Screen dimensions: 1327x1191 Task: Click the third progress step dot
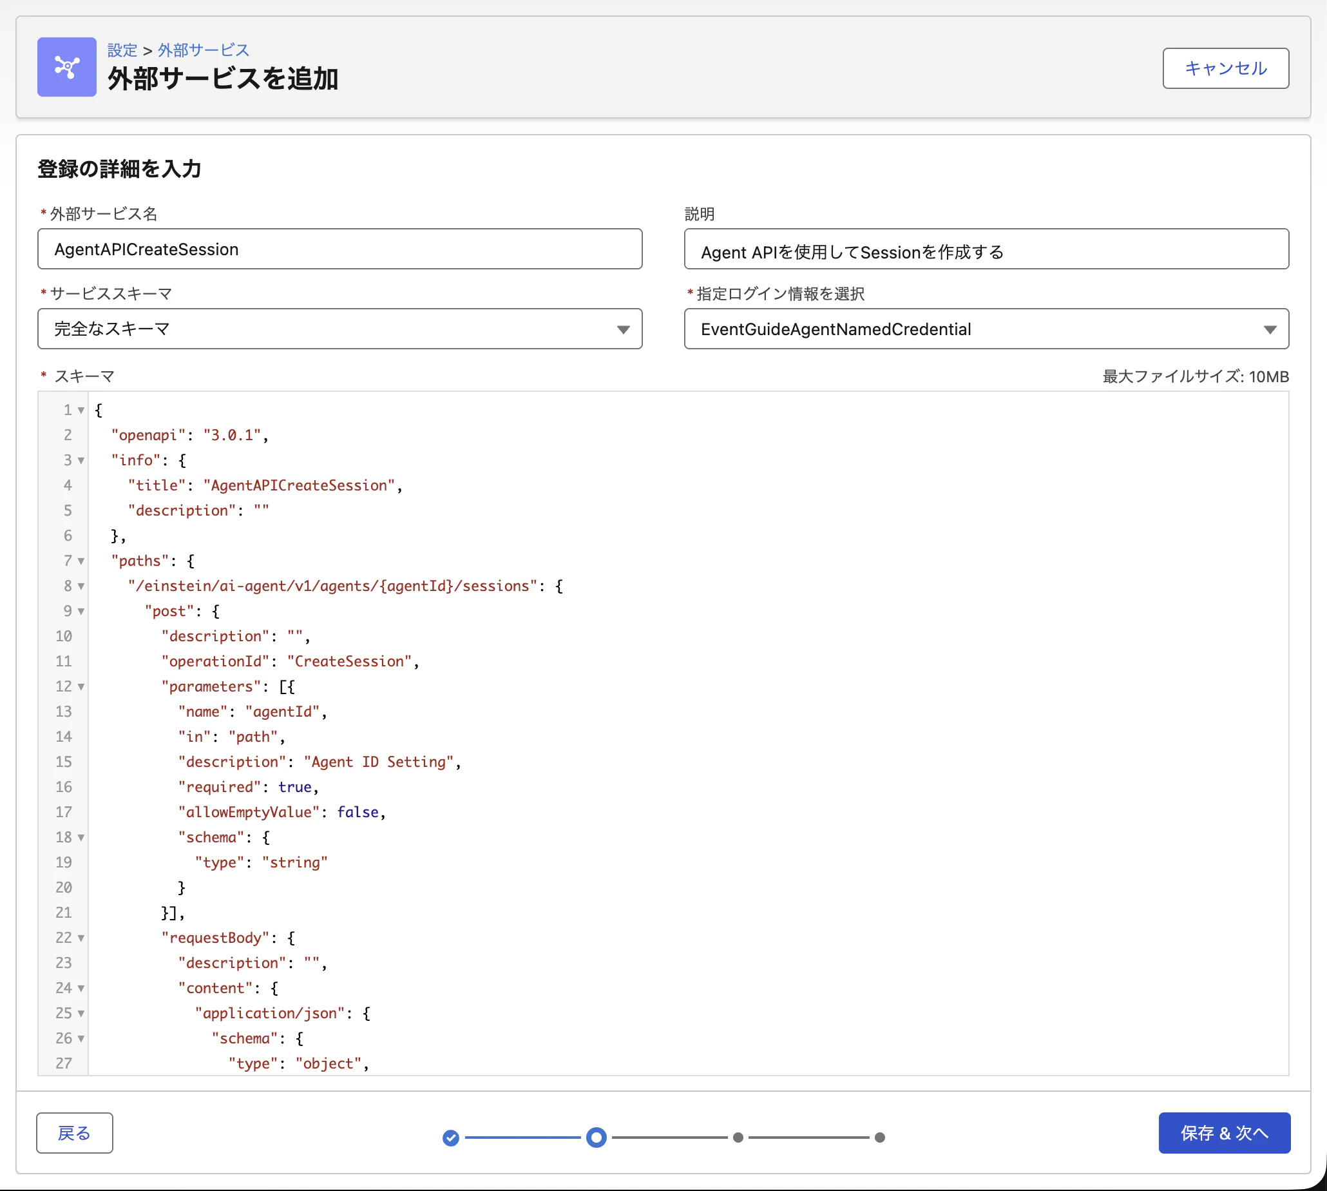[x=738, y=1138]
